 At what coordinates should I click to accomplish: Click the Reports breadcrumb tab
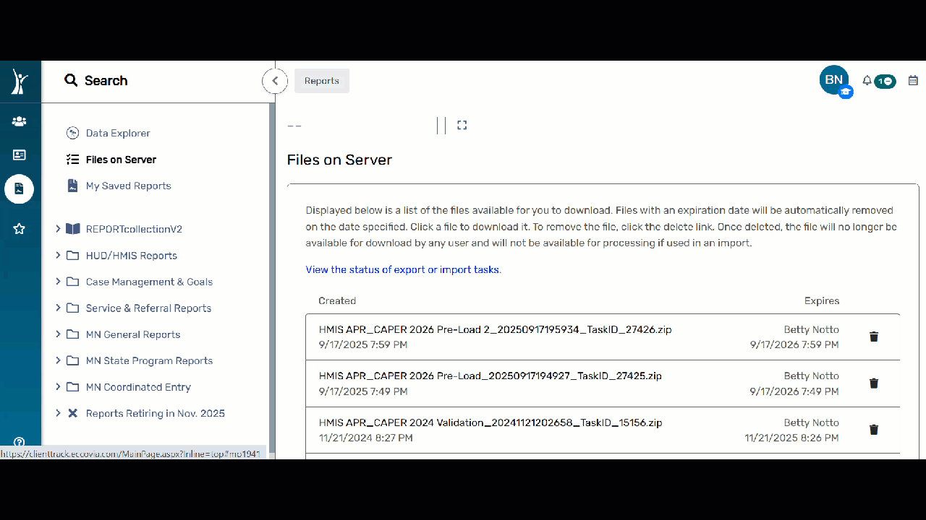pos(322,81)
